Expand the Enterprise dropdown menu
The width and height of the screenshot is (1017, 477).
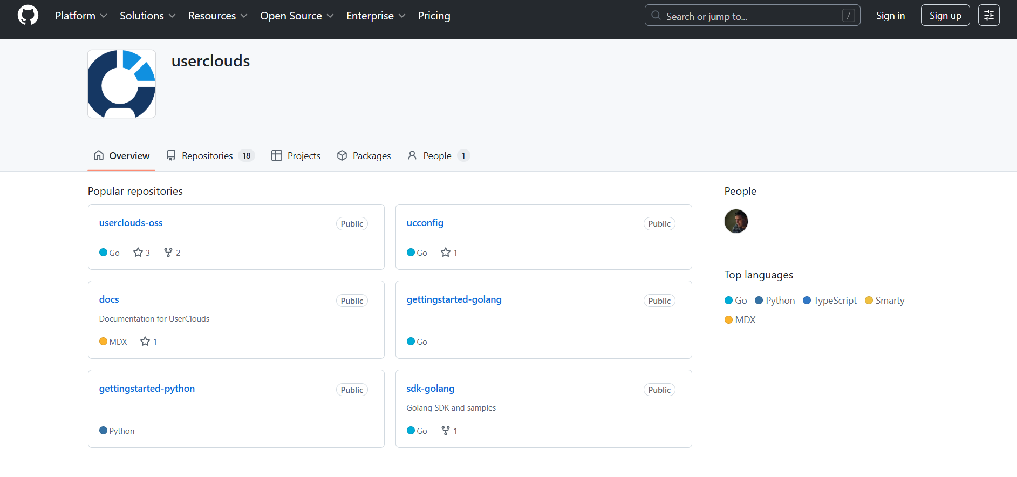pyautogui.click(x=376, y=16)
